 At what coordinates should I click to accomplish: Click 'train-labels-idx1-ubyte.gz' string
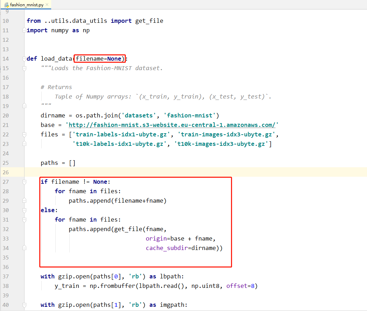121,134
